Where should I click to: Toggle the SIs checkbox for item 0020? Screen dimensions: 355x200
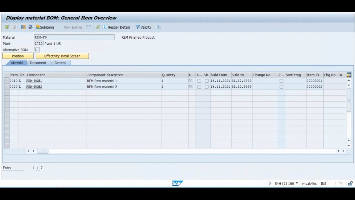click(x=207, y=87)
